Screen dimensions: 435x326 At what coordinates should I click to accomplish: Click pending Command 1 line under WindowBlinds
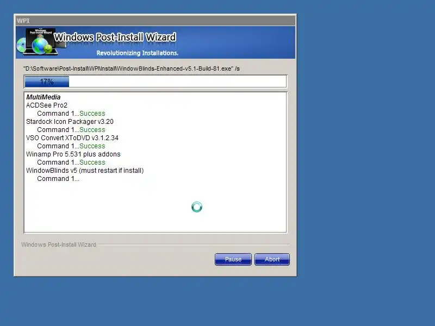(x=58, y=179)
